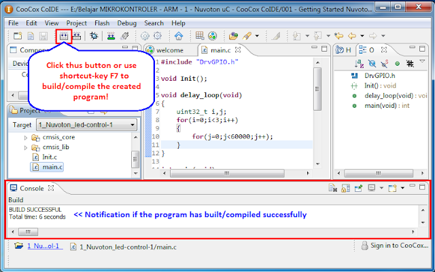Screen dimensions: 435x272
Task: Open the Previous Annotation dropdown arrow
Action: [328, 36]
